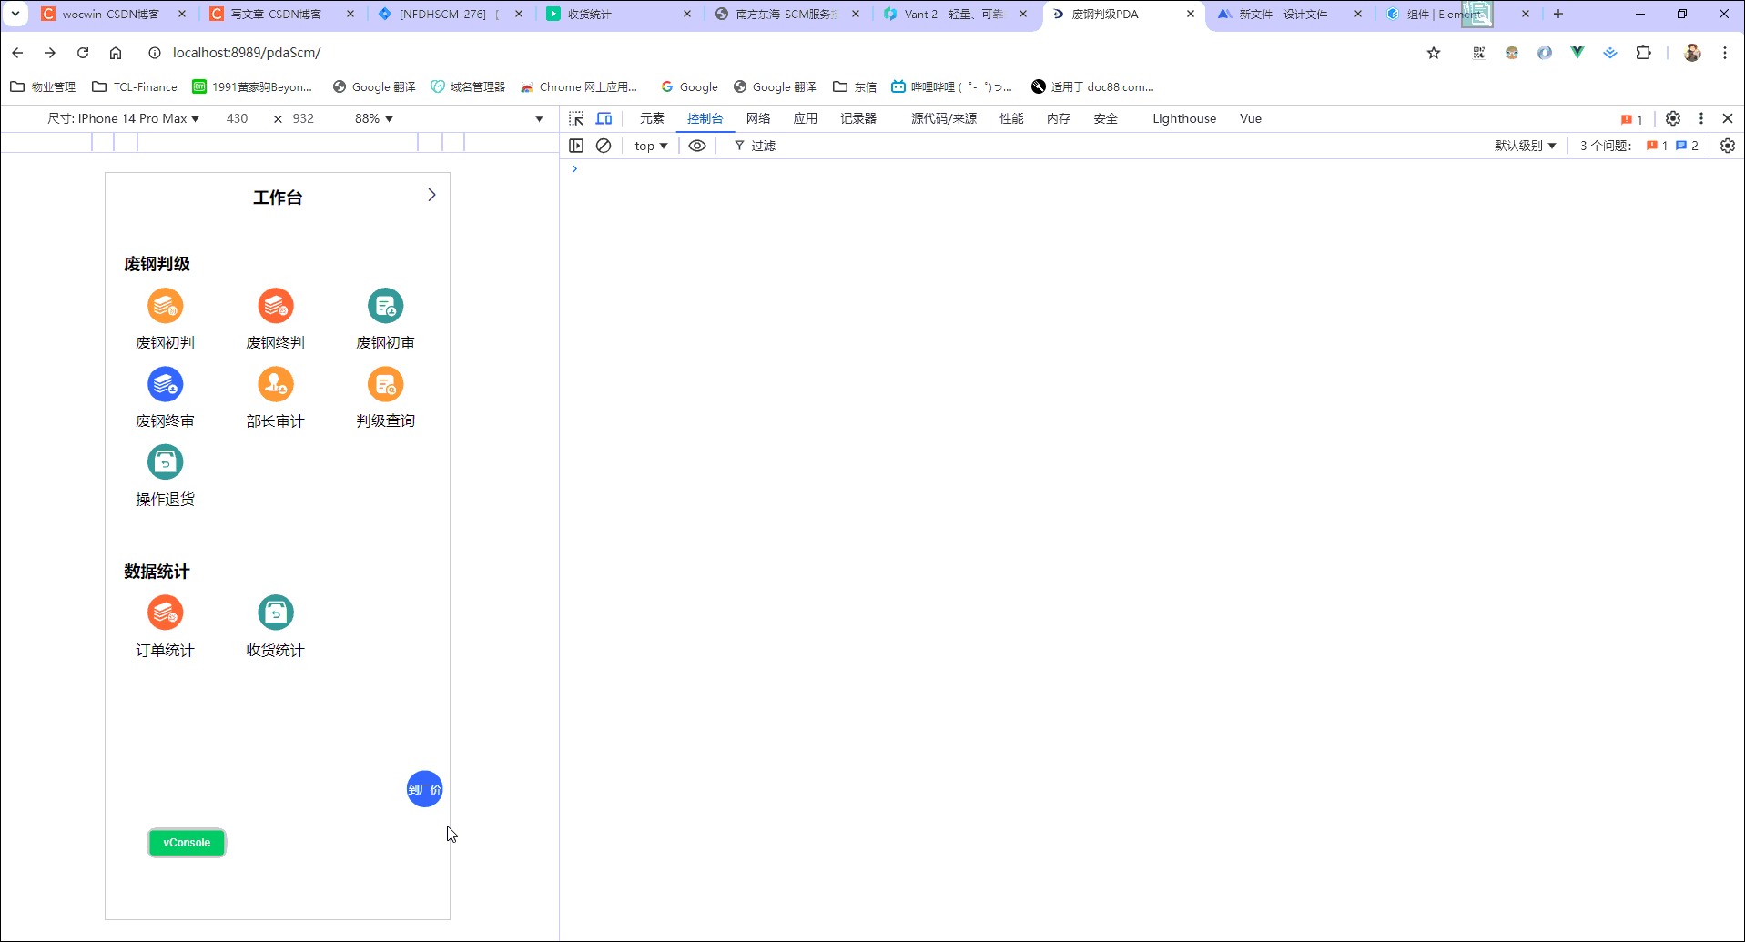Screen dimensions: 1745x942
Task: Toggle the device emulation toolbar
Action: click(604, 118)
